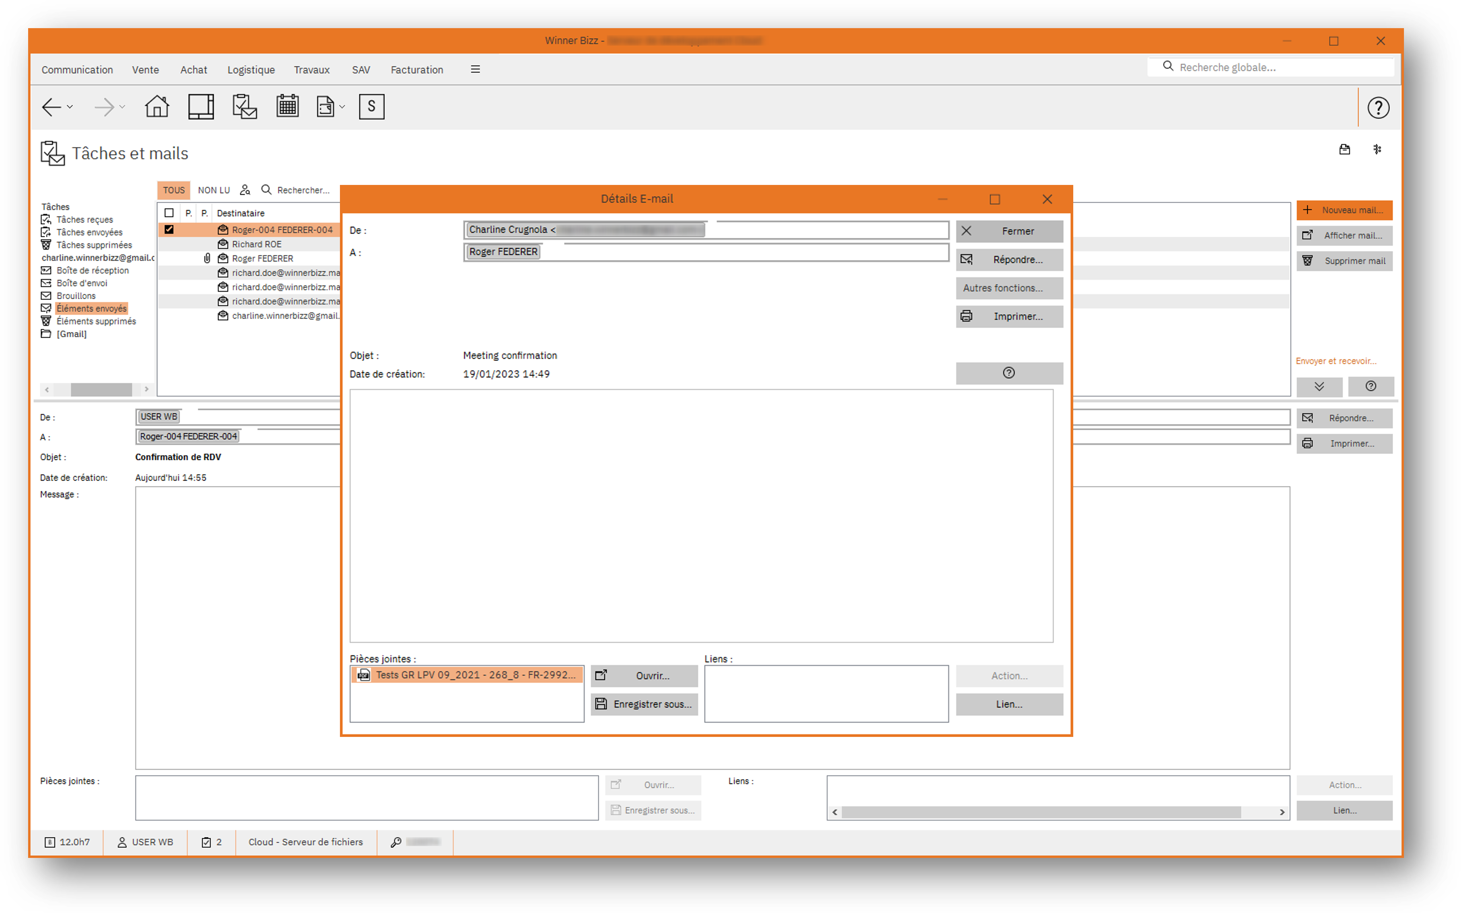Screen dimensions: 1461x915
Task: Open the dashboard layout icon
Action: [200, 107]
